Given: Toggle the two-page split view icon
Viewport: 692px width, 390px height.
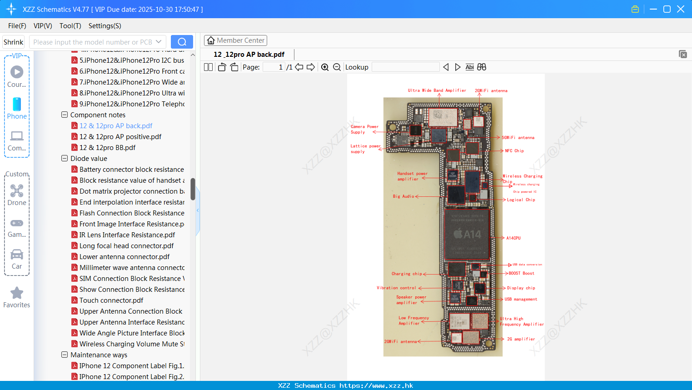Looking at the screenshot, I should (x=208, y=67).
